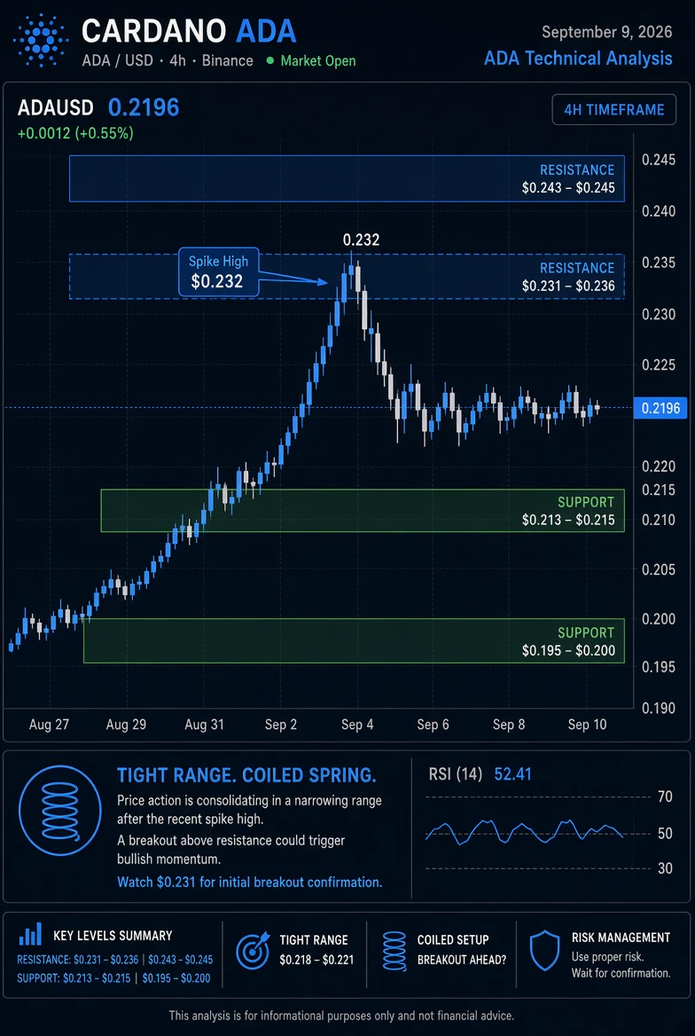Click the Wait for confirmation. text

point(621,972)
